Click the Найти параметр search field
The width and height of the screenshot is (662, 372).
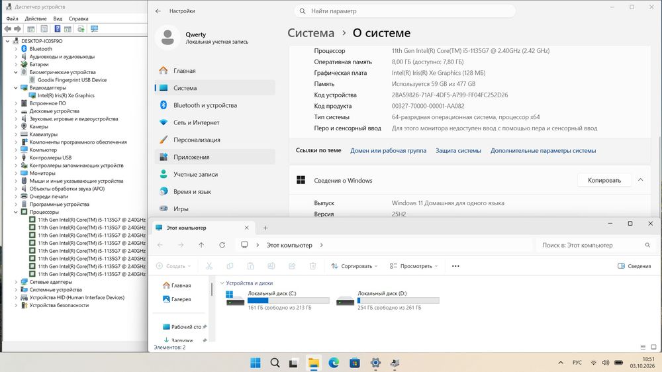click(x=405, y=11)
